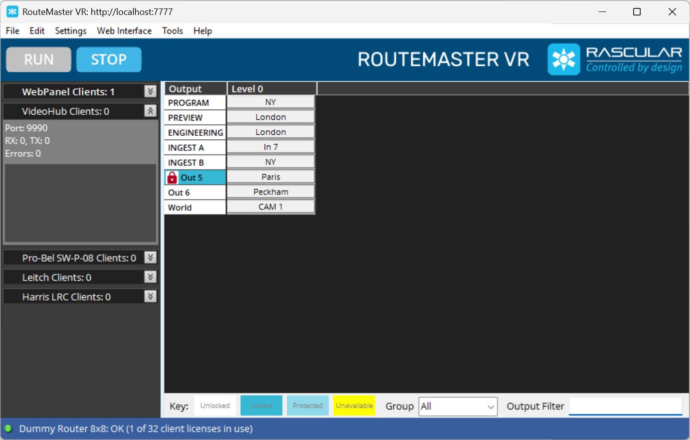
Task: Open the Web Interface menu
Action: pos(124,31)
